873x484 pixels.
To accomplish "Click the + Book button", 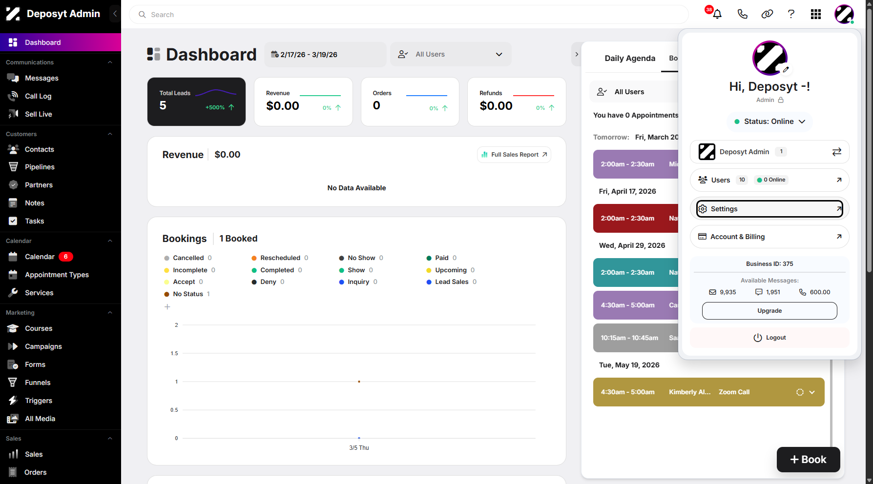I will [x=808, y=460].
